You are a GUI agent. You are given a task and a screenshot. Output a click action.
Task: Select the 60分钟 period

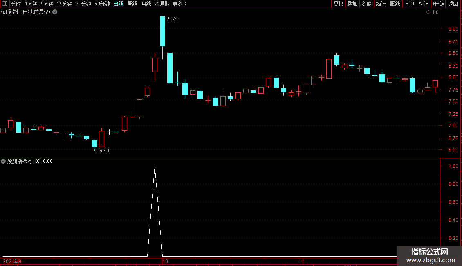[102, 4]
